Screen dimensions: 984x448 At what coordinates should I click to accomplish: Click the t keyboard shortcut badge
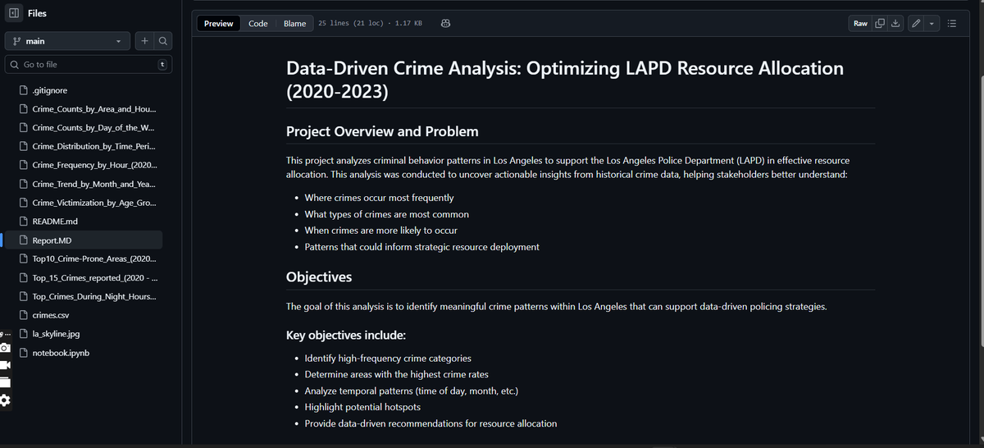click(x=162, y=64)
